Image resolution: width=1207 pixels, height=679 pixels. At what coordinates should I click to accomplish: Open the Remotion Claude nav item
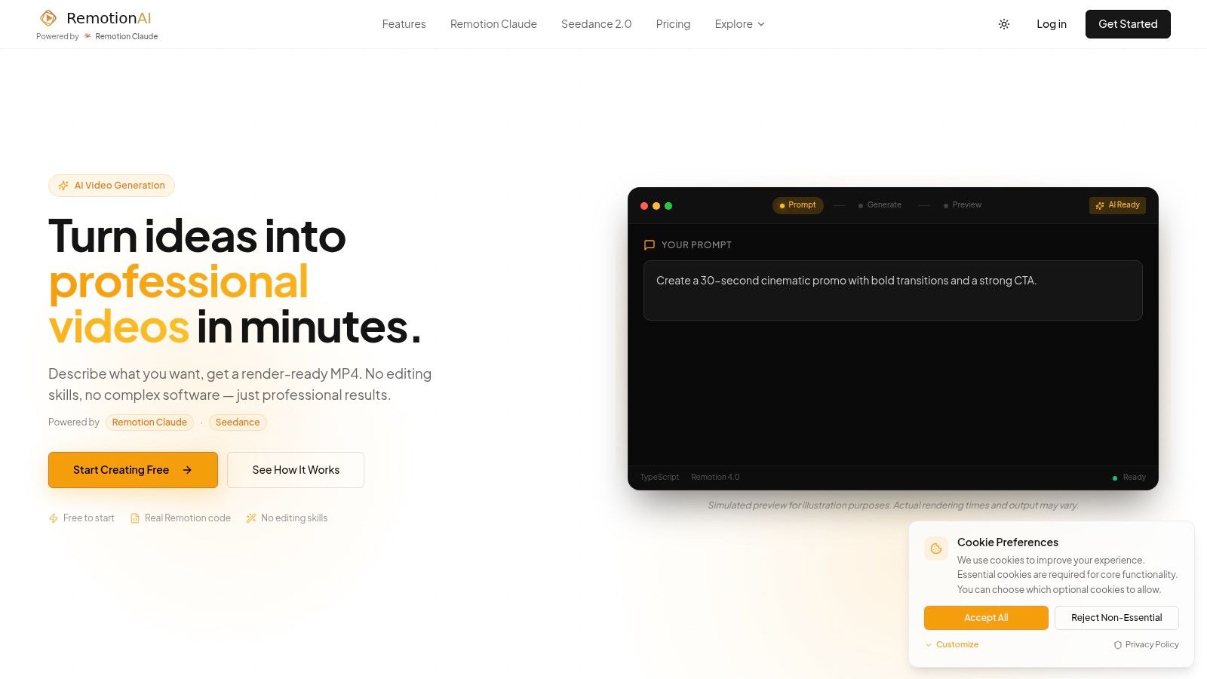click(x=493, y=24)
